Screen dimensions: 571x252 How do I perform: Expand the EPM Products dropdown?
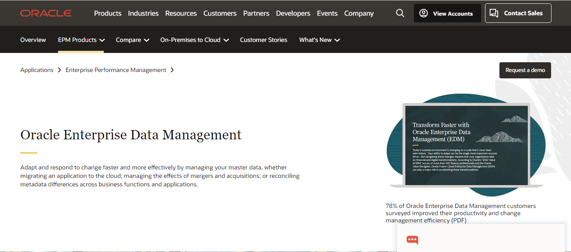[81, 40]
